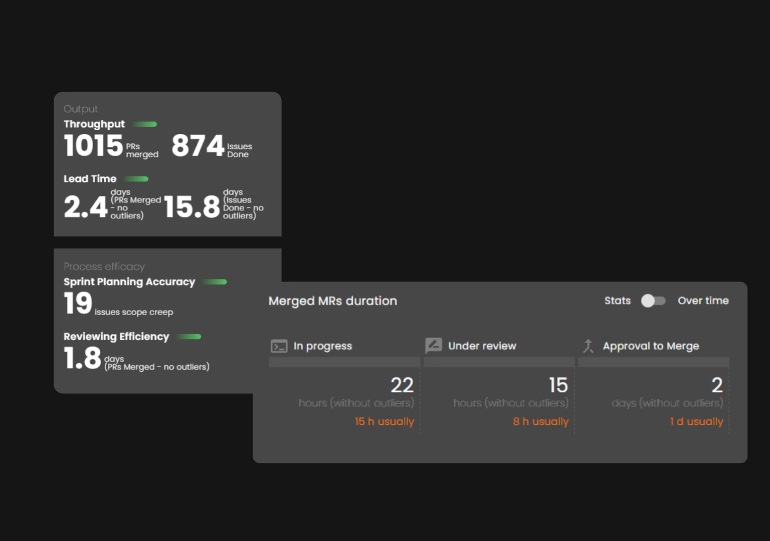The image size is (770, 541).
Task: Switch to Over time view
Action: pyautogui.click(x=703, y=301)
